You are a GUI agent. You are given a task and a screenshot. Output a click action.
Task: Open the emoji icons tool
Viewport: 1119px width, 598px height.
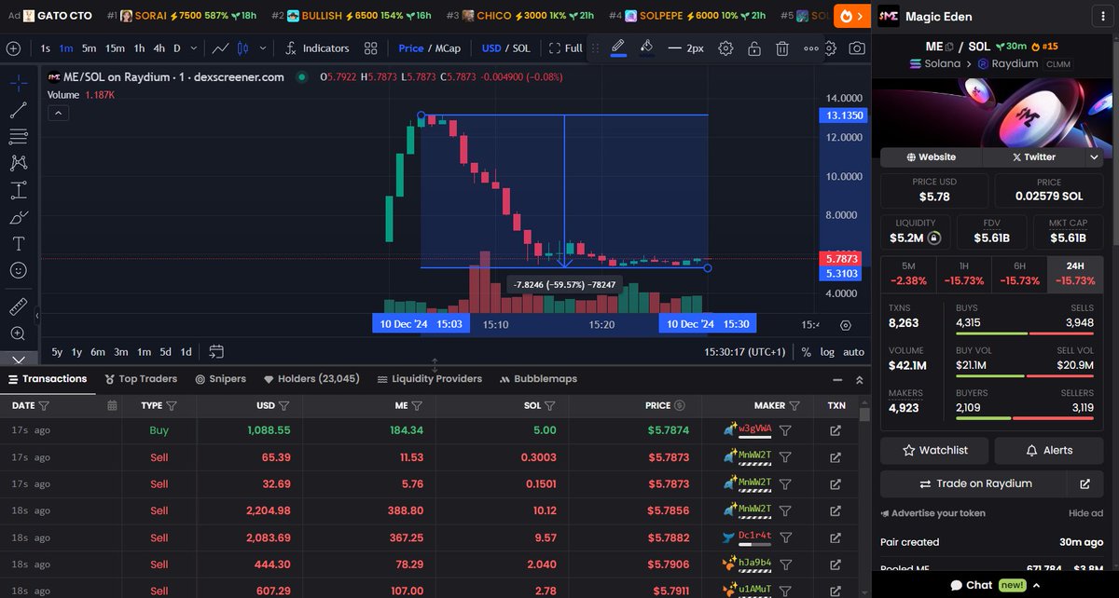[x=18, y=271]
